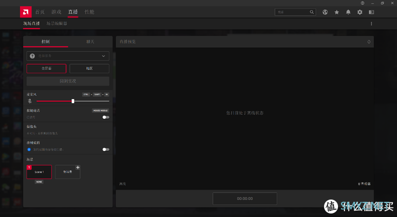The image size is (397, 217).
Task: Click the blue info icon under record desktop
Action: [29, 149]
